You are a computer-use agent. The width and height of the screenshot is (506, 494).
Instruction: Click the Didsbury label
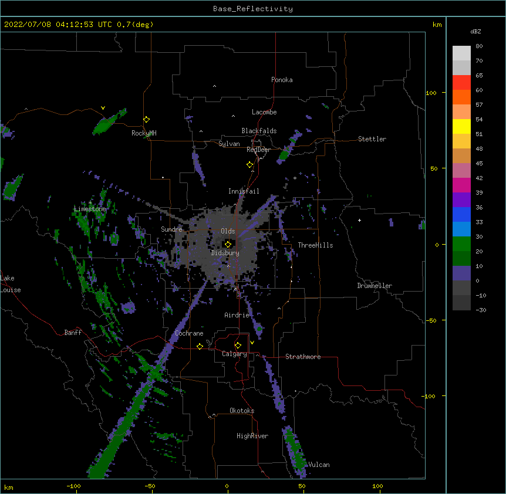click(x=225, y=253)
